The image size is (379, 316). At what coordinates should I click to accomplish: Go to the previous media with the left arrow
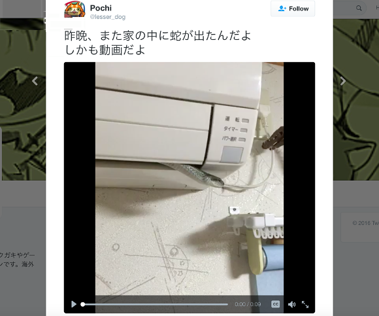(x=35, y=81)
